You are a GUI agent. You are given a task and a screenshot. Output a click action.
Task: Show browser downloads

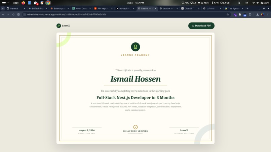pos(258,14)
